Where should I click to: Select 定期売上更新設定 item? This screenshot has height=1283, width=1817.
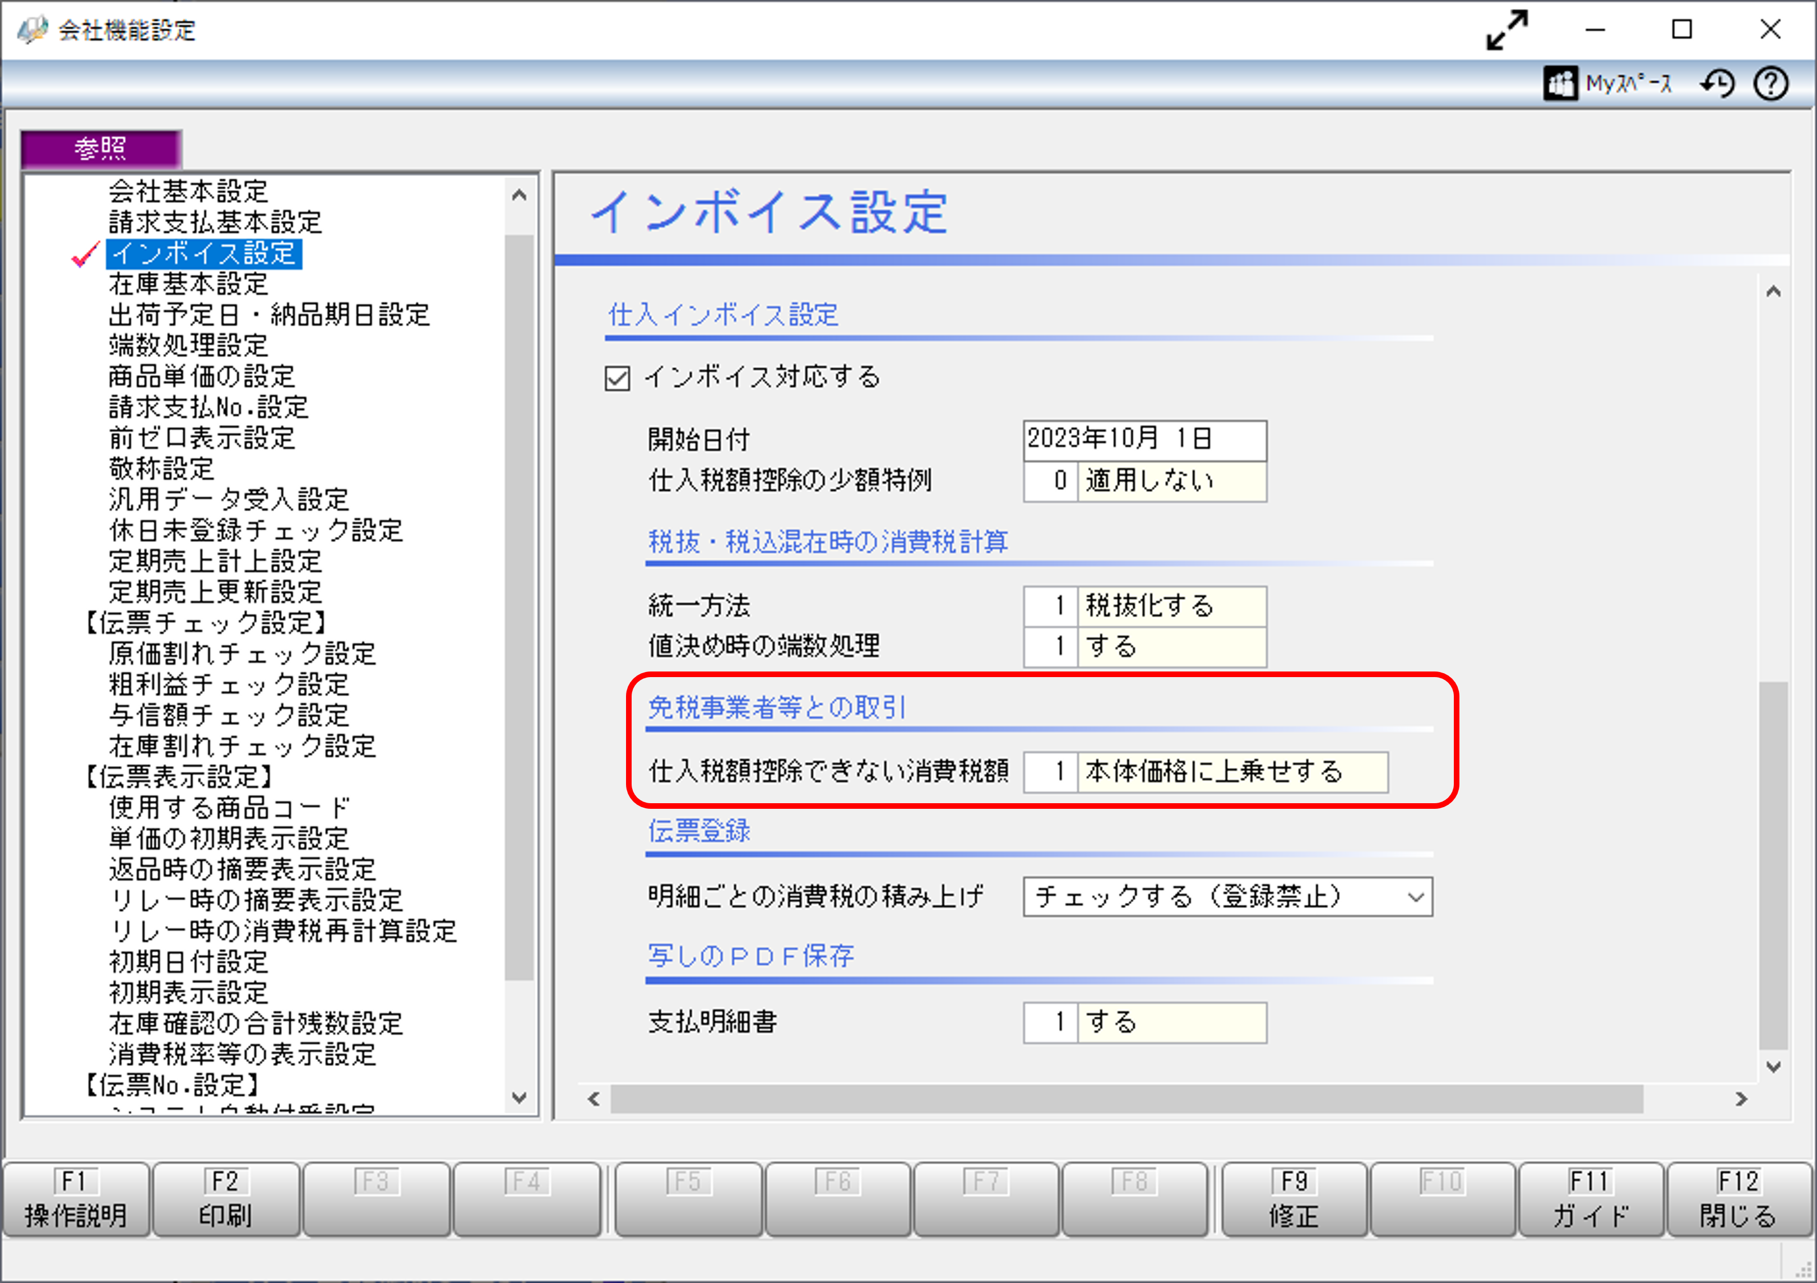tap(215, 592)
